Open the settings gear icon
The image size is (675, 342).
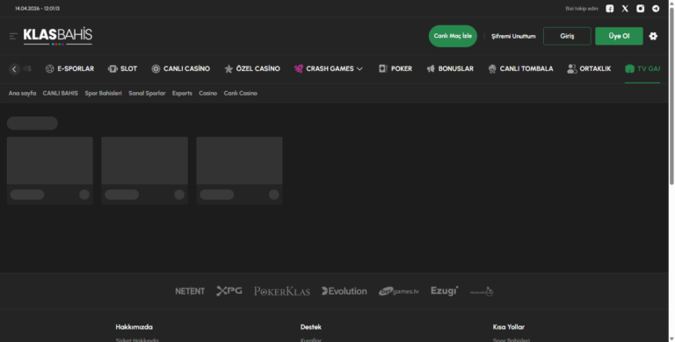click(653, 36)
